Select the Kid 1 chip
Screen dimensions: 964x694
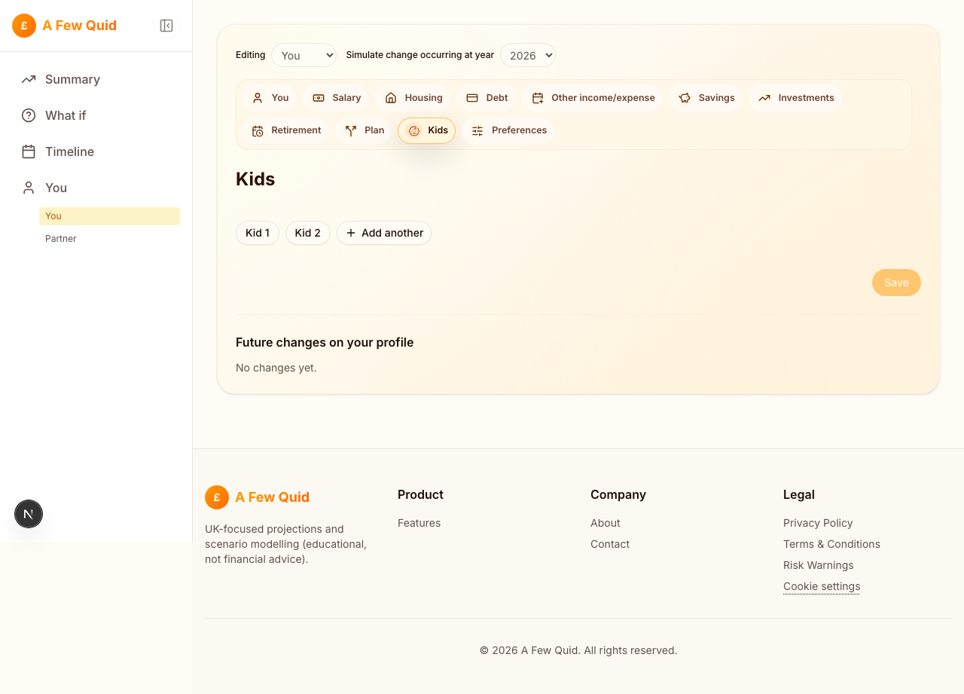point(258,233)
